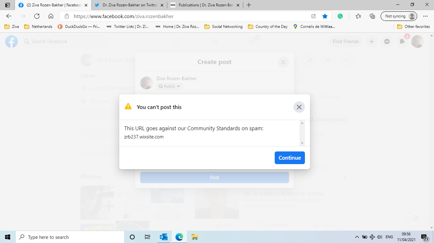Click the open-in-app icon in the address bar
Image resolution: width=434 pixels, height=243 pixels.
313,16
